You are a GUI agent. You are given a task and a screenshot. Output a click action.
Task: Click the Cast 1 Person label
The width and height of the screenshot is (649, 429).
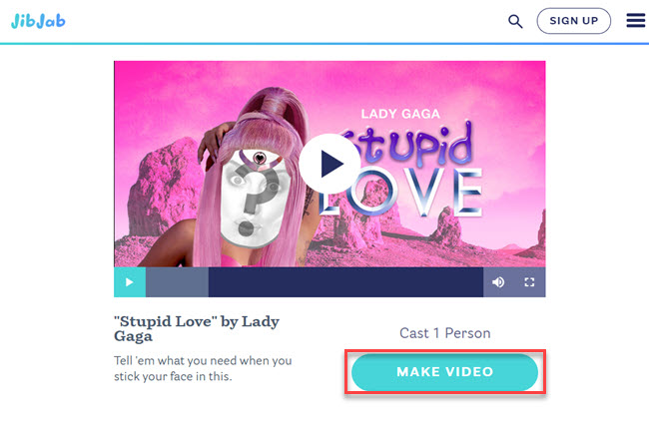point(445,333)
